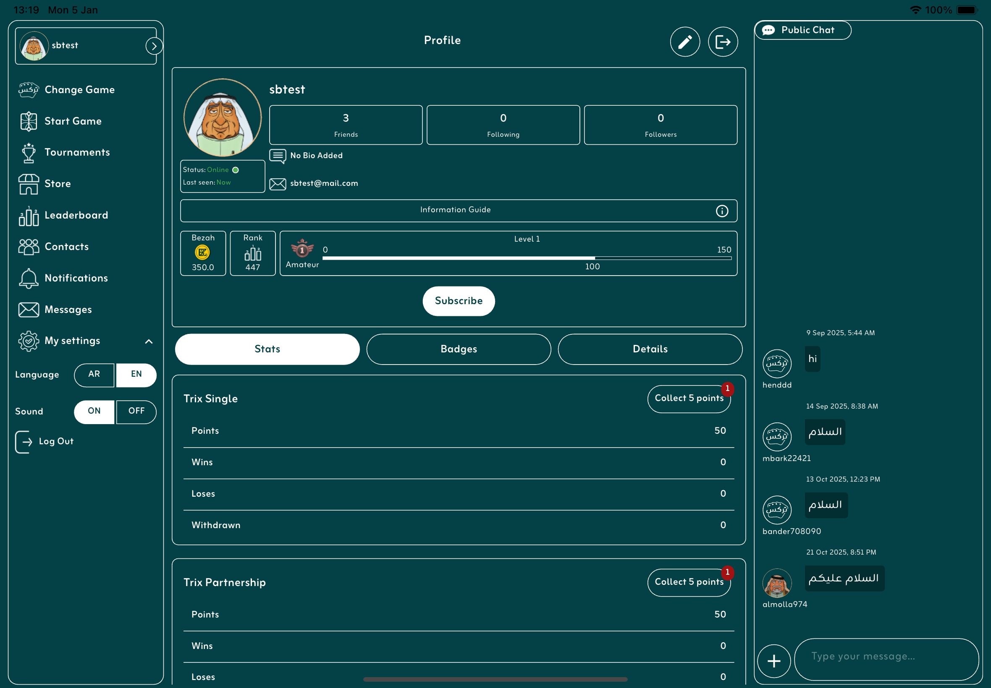991x688 pixels.
Task: Open Leaderboard from the sidebar
Action: 76,215
